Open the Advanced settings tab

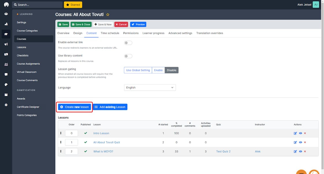(180, 33)
